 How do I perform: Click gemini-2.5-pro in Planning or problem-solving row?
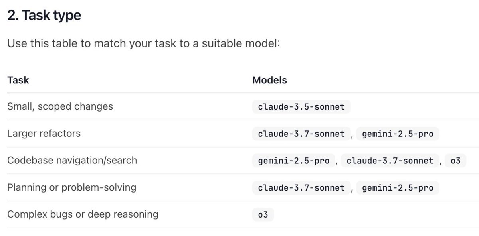[x=398, y=188]
